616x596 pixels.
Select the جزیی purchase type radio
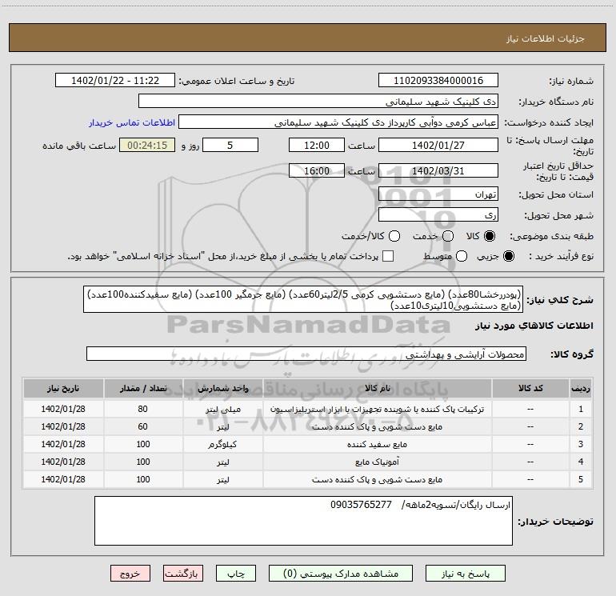point(508,256)
